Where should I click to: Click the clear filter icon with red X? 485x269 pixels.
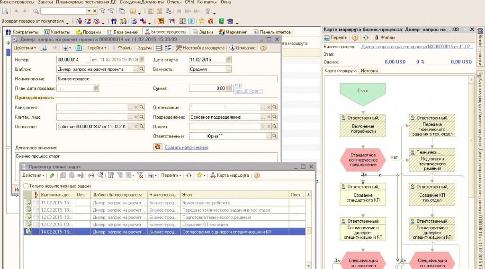tap(140, 175)
